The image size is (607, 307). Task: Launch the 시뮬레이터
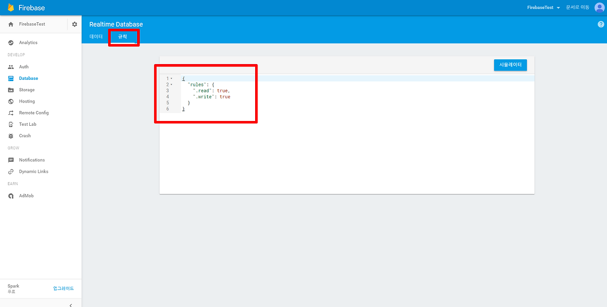tap(510, 65)
